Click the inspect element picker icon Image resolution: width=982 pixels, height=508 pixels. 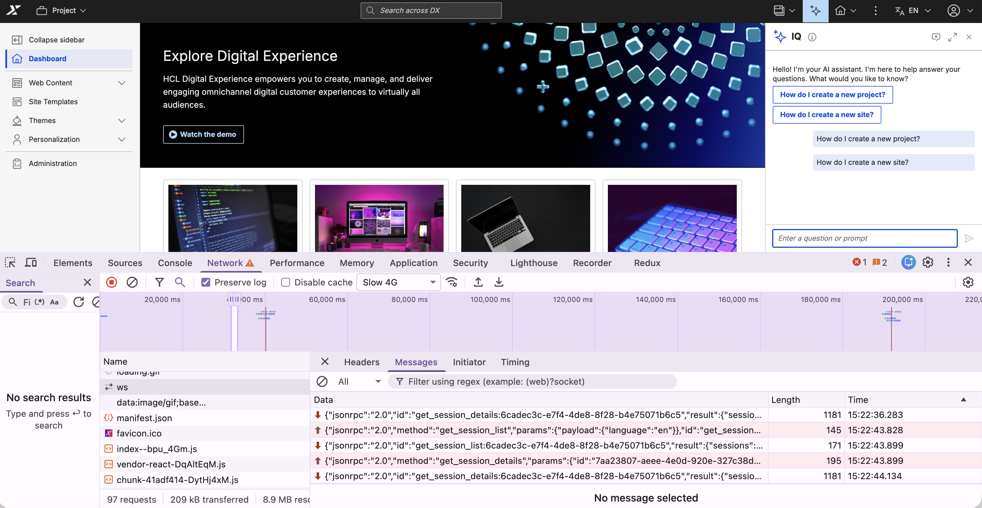tap(10, 263)
